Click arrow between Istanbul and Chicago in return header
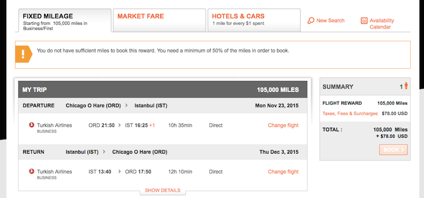This screenshot has width=424, height=198. [x=104, y=152]
